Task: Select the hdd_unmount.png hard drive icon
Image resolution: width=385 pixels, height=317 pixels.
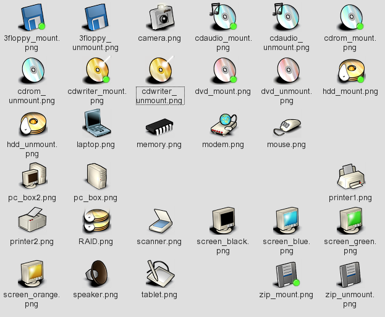Action: (32, 124)
